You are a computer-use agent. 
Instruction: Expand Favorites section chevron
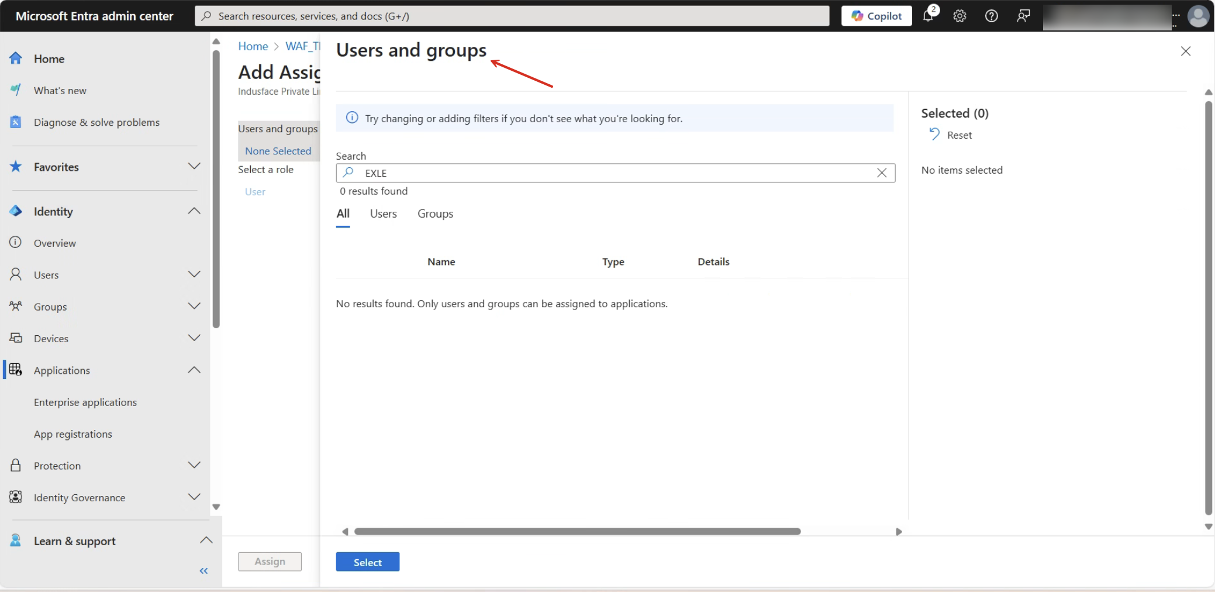pyautogui.click(x=194, y=166)
